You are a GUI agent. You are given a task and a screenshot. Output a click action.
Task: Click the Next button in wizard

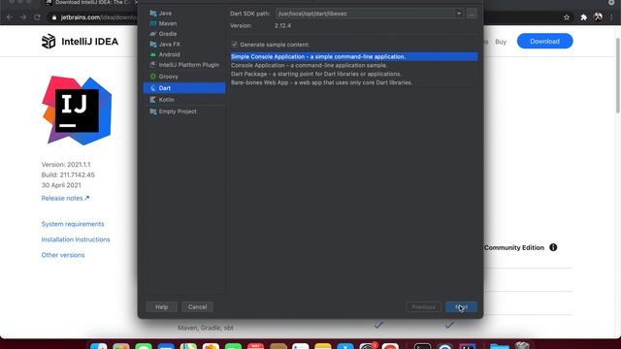coord(462,306)
